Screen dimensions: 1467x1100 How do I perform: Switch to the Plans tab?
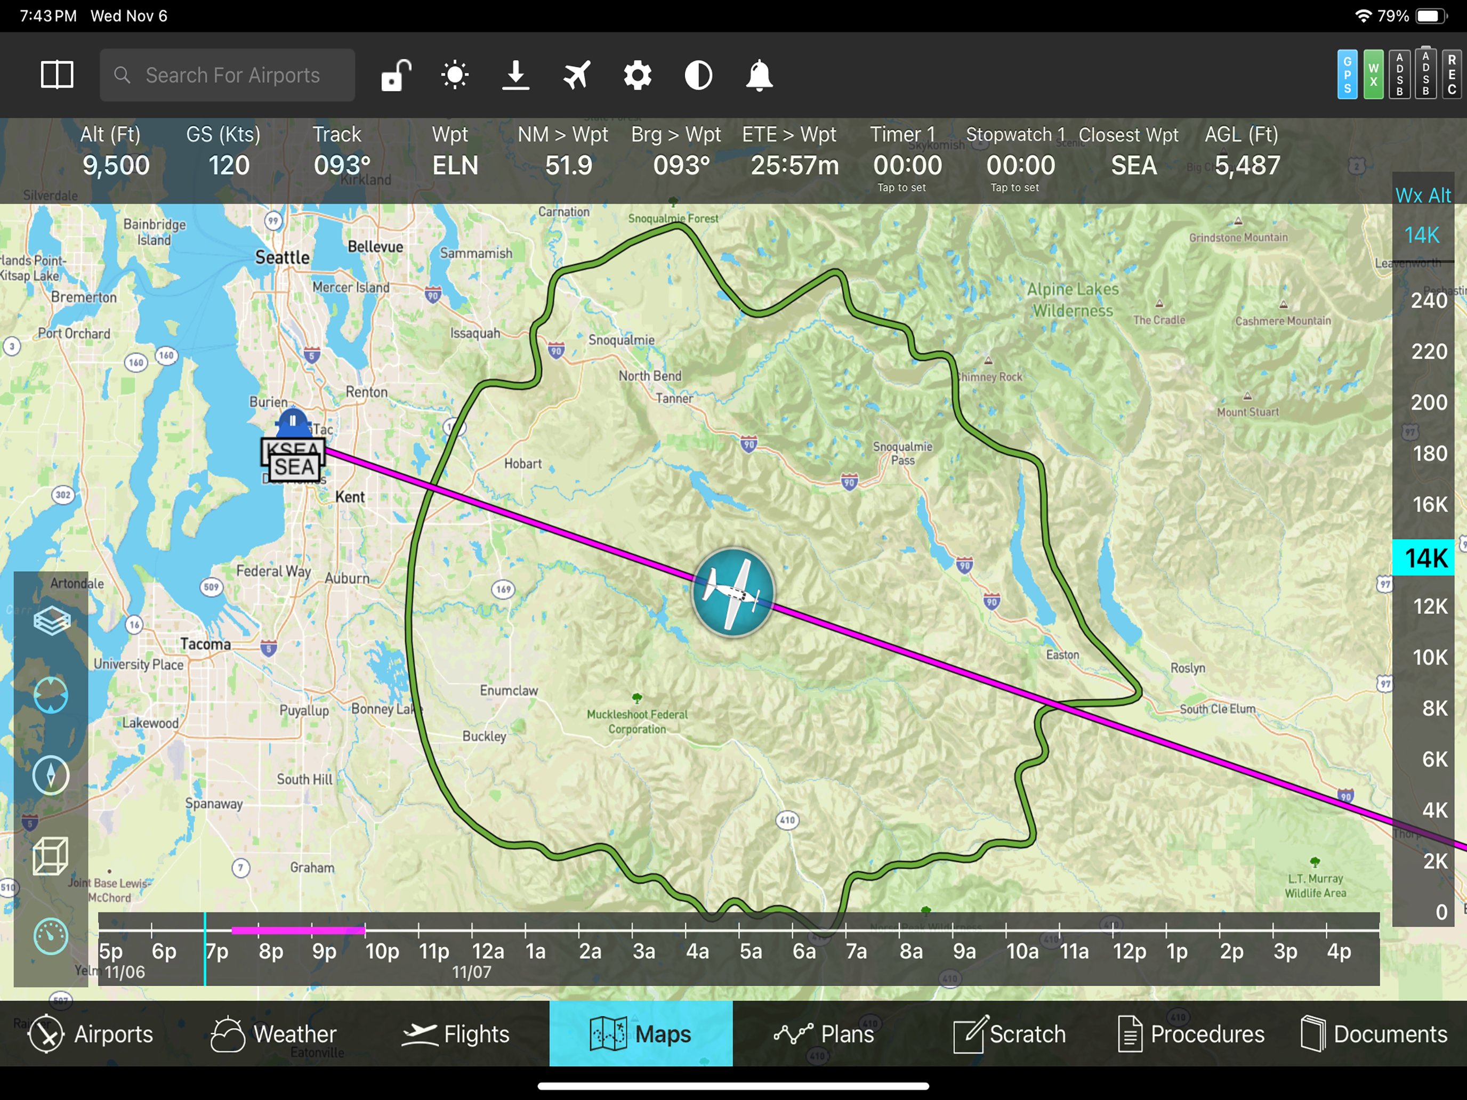[824, 1034]
